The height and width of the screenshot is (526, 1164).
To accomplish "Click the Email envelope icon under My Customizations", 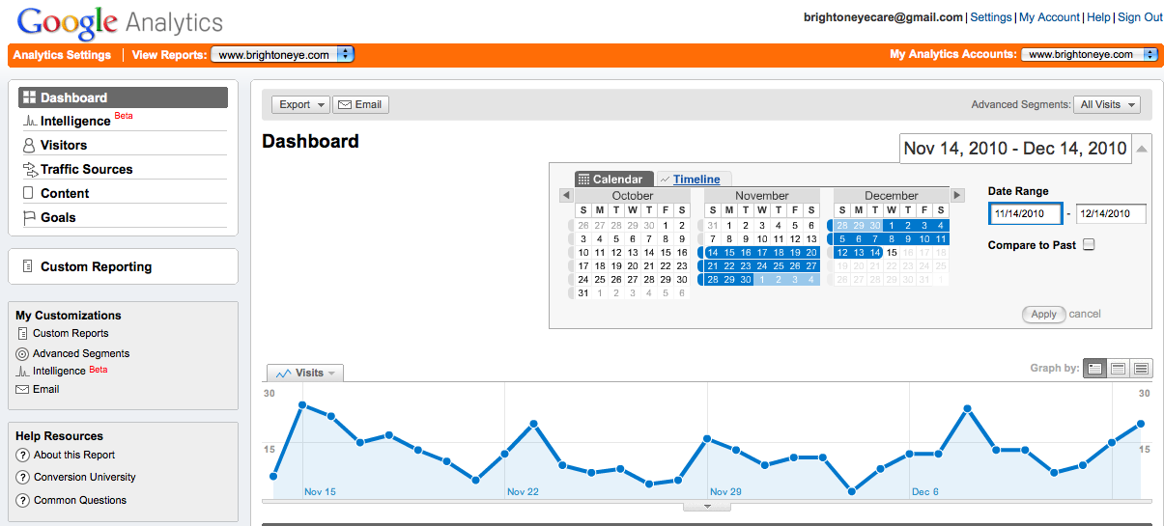I will click(23, 389).
